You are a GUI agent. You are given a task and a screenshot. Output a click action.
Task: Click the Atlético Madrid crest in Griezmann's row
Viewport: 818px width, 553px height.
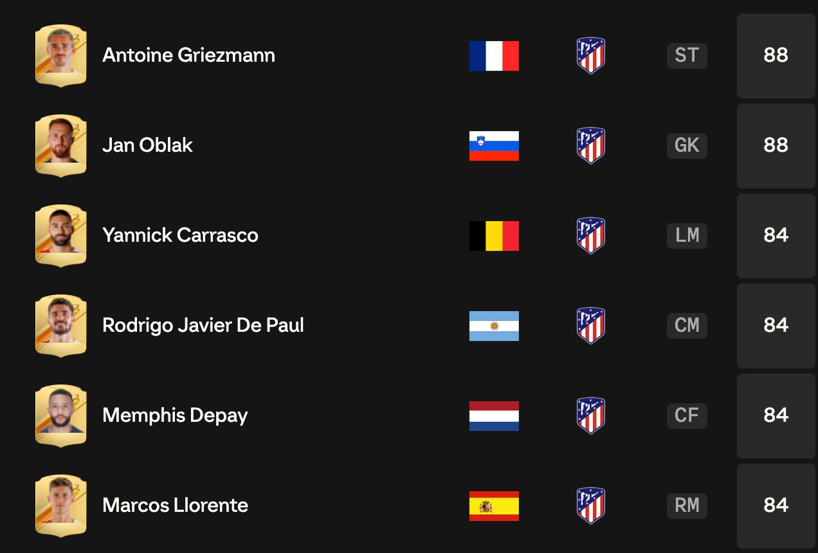click(590, 55)
